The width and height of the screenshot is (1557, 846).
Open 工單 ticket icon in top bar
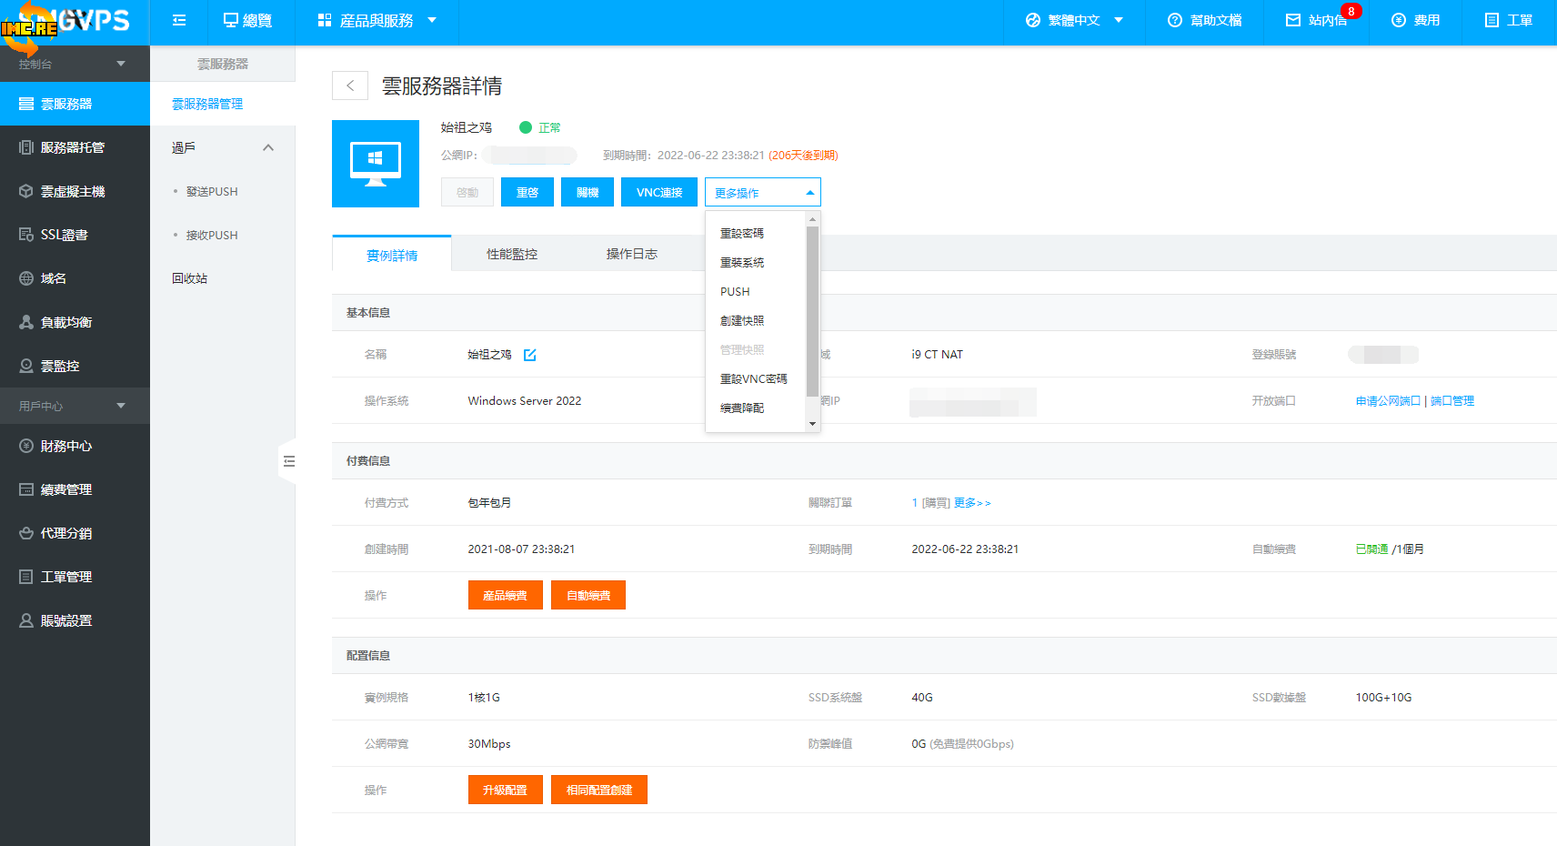1492,20
